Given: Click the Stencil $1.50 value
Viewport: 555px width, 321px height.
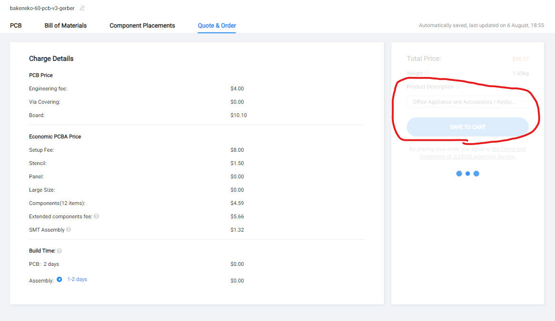Looking at the screenshot, I should tap(237, 163).
